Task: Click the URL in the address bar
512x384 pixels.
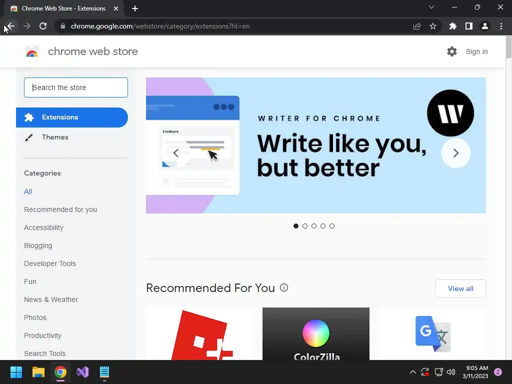Action: click(x=160, y=26)
